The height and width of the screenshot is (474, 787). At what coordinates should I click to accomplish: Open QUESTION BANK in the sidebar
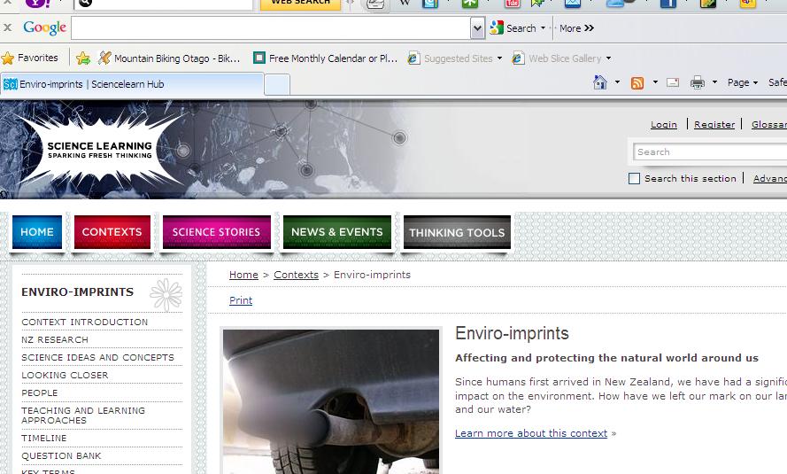pos(61,456)
